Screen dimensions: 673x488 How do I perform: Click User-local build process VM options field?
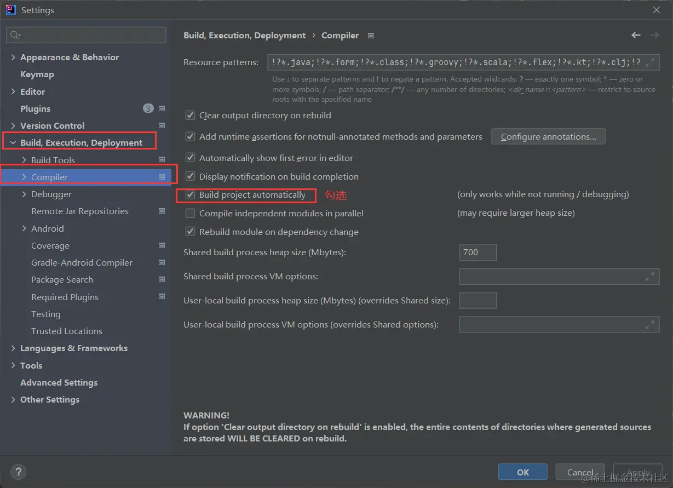point(559,325)
